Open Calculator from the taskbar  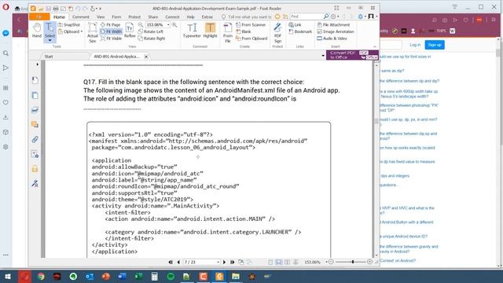(154, 276)
